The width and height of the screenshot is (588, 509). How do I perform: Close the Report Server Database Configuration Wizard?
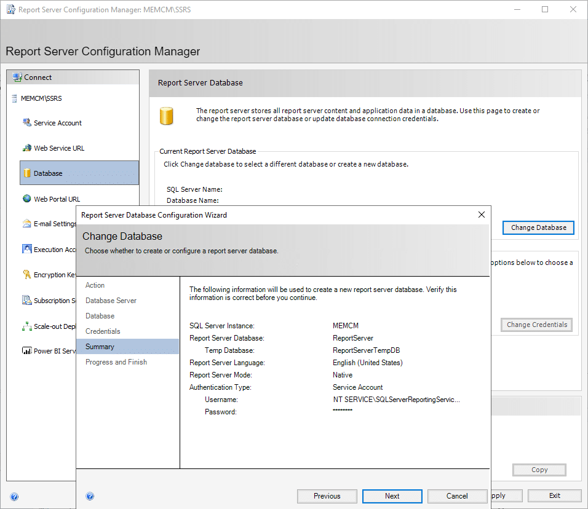pos(482,215)
